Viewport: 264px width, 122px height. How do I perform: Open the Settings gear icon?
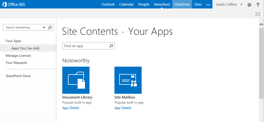coord(249,5)
